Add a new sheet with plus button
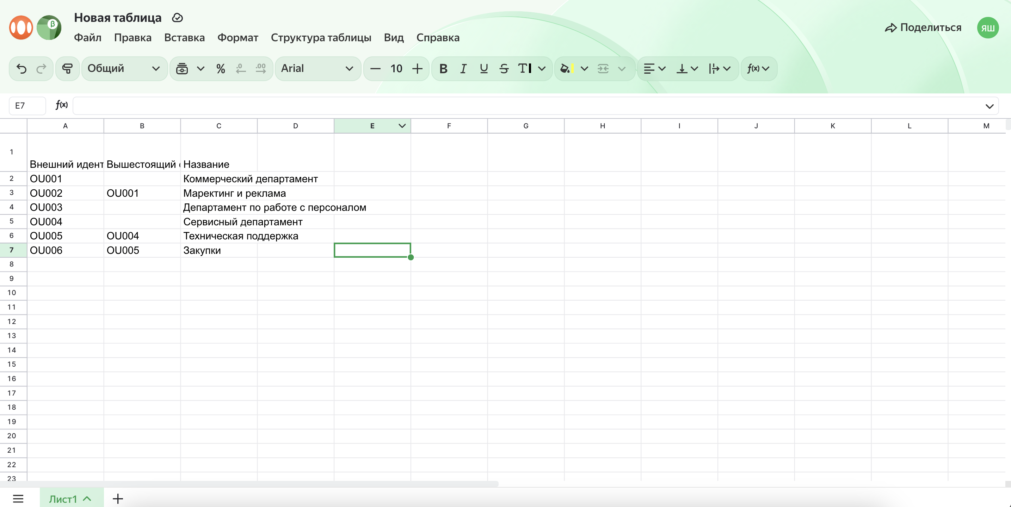Image resolution: width=1011 pixels, height=507 pixels. (118, 499)
